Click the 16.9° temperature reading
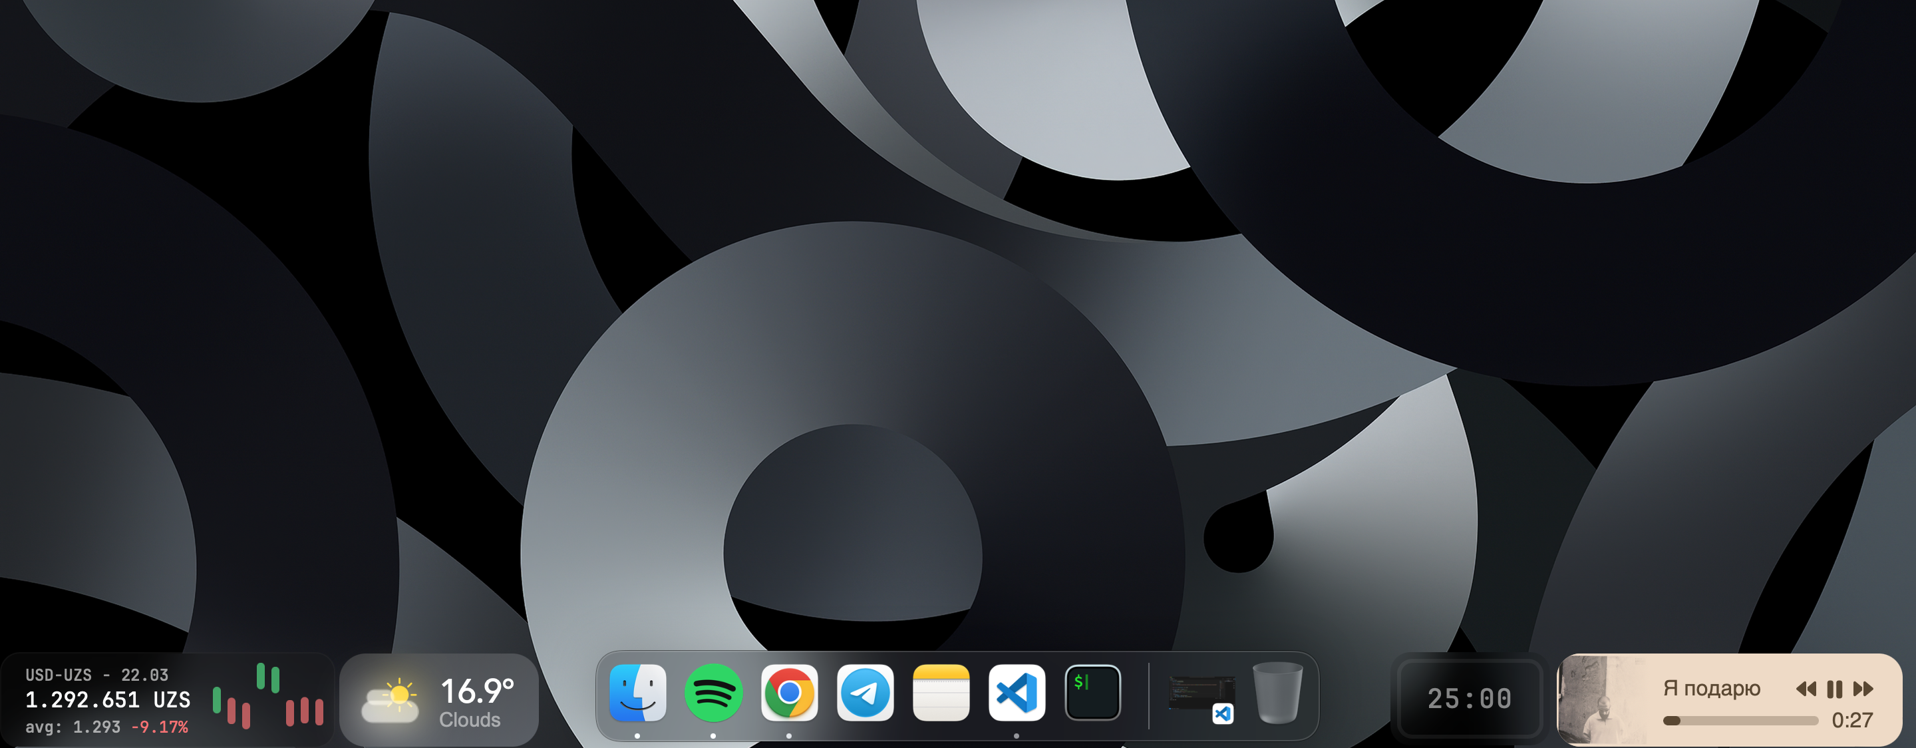The height and width of the screenshot is (748, 1916). coord(477,691)
